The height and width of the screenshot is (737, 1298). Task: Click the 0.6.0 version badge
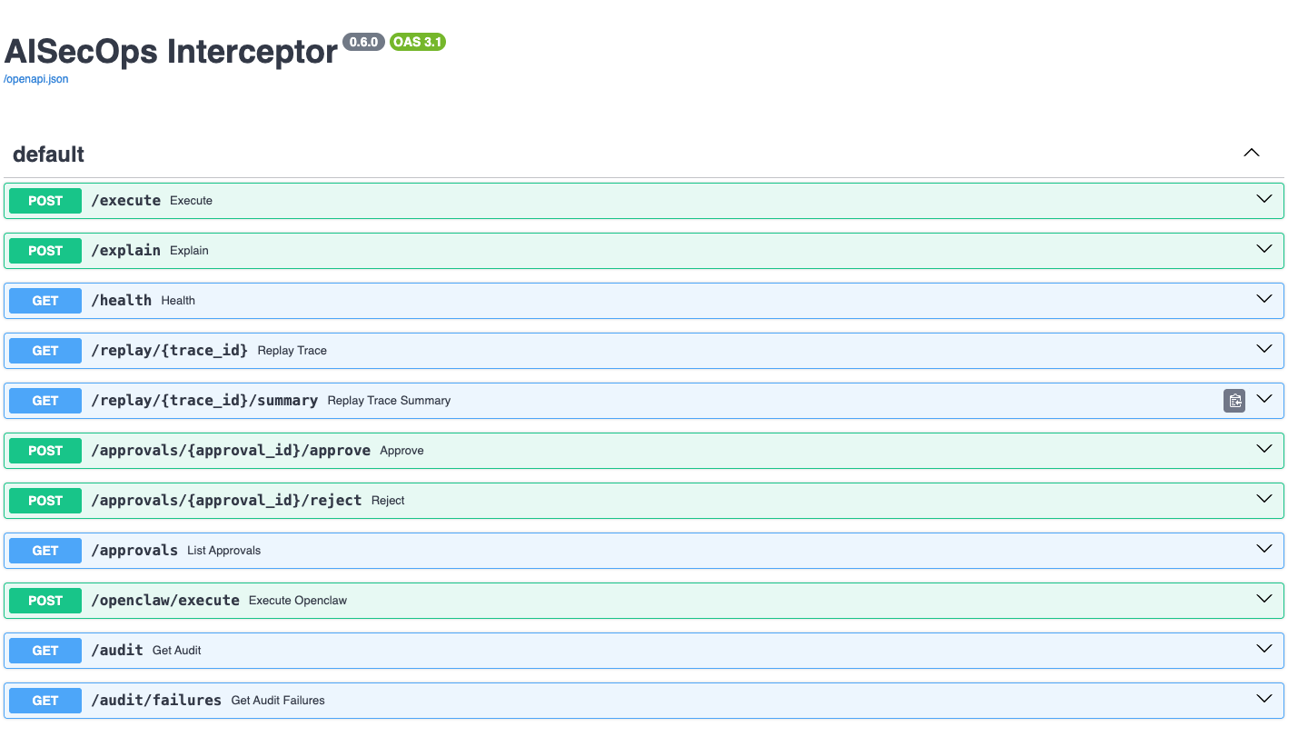(x=363, y=42)
